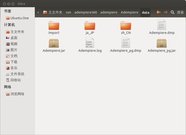The image size is (186, 135).
Task: Open 文件系统 label in sidebar
Action: pyautogui.click(x=17, y=74)
